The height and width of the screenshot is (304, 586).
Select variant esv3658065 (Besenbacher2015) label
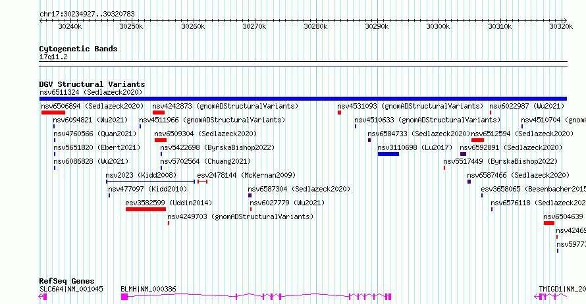pyautogui.click(x=533, y=189)
